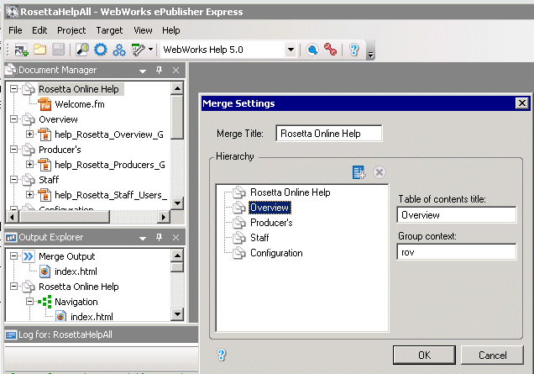
Task: Open the Target menu
Action: tap(109, 30)
